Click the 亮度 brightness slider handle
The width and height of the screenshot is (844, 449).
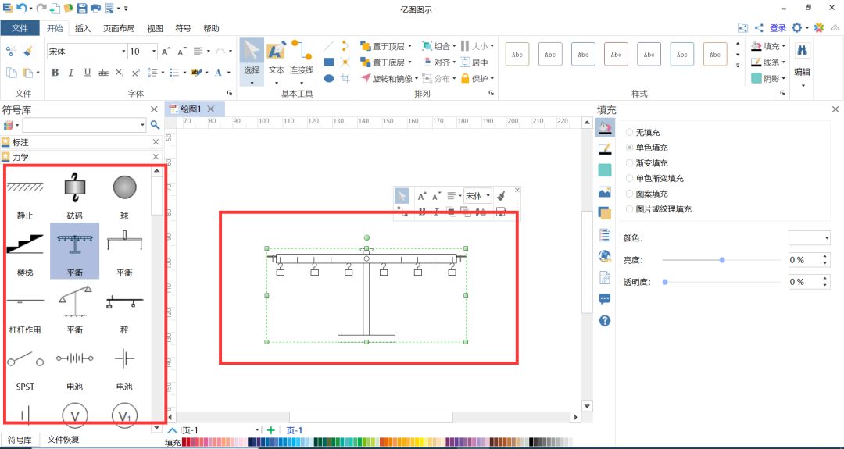[722, 260]
